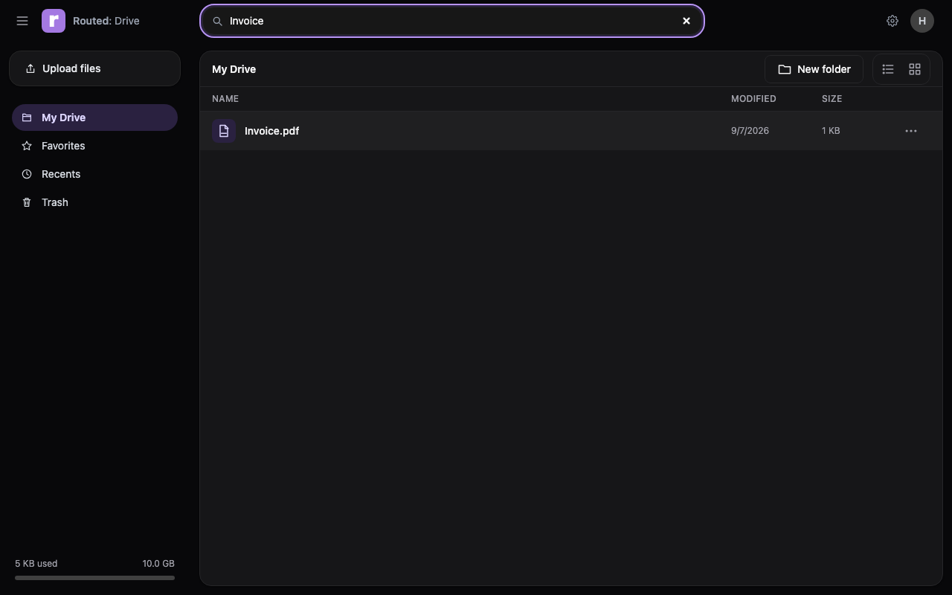
Task: Sort by the Name column header
Action: pyautogui.click(x=225, y=99)
